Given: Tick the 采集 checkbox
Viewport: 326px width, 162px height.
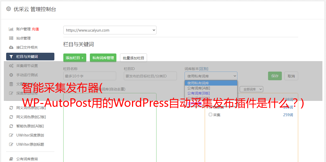Looking at the screenshot, I should tap(211, 115).
